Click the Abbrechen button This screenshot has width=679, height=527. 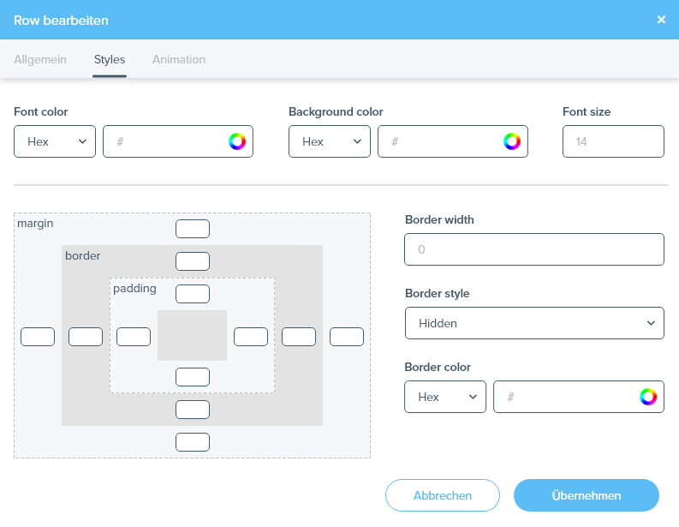442,495
